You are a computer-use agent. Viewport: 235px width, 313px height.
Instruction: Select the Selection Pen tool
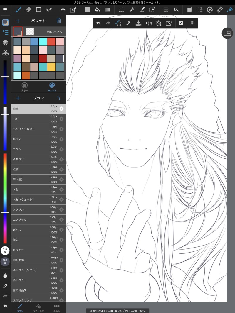tap(142, 10)
